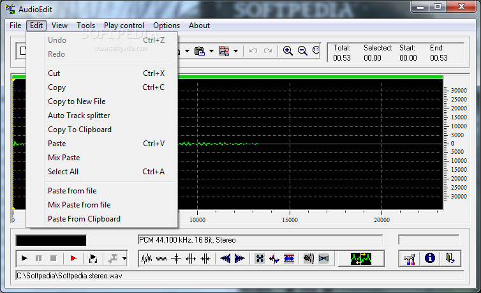Open the View menu
This screenshot has width=481, height=293.
tap(59, 26)
